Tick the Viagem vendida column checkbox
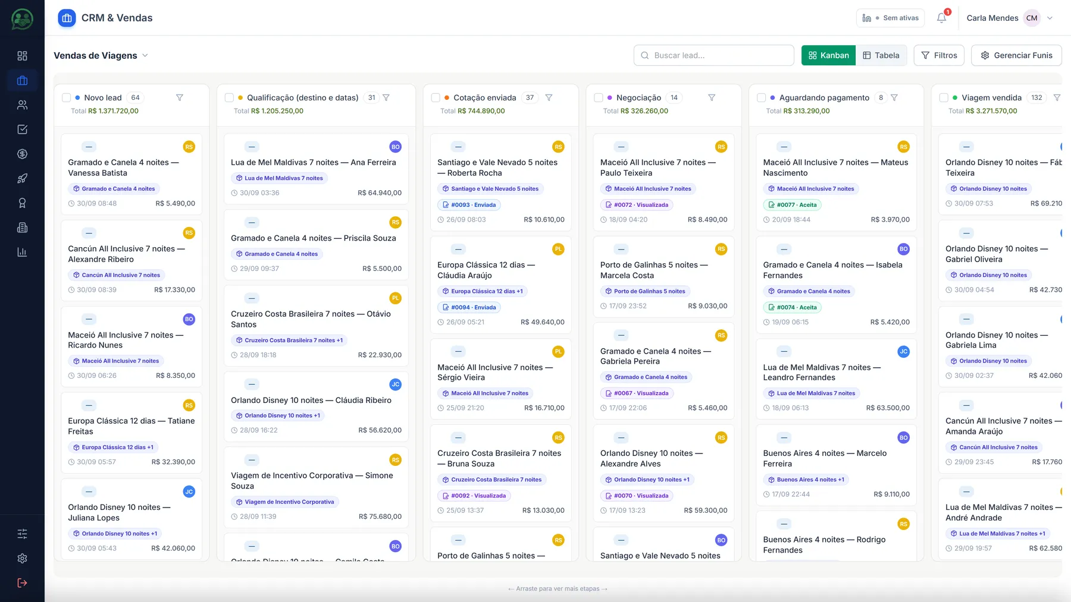 pyautogui.click(x=944, y=97)
